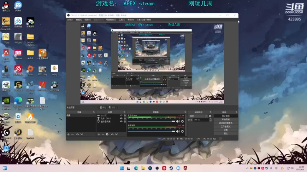Mute the 桌面音频 audio channel
The image size is (307, 172).
coord(178,131)
